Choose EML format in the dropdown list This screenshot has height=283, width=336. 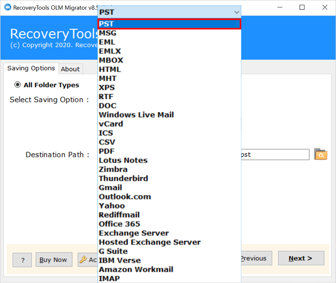point(169,42)
